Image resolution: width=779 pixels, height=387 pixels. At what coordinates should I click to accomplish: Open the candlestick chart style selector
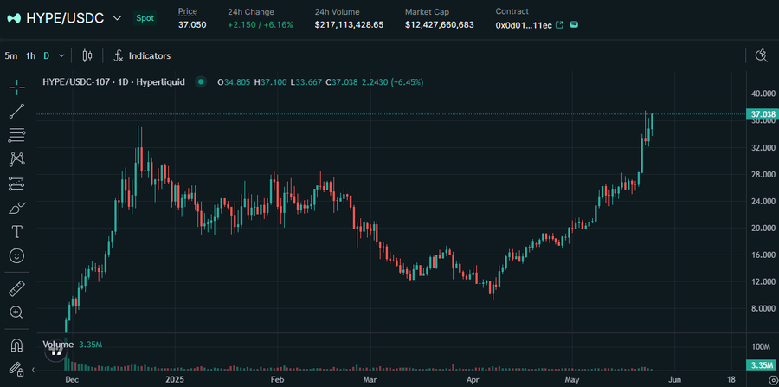coord(87,55)
